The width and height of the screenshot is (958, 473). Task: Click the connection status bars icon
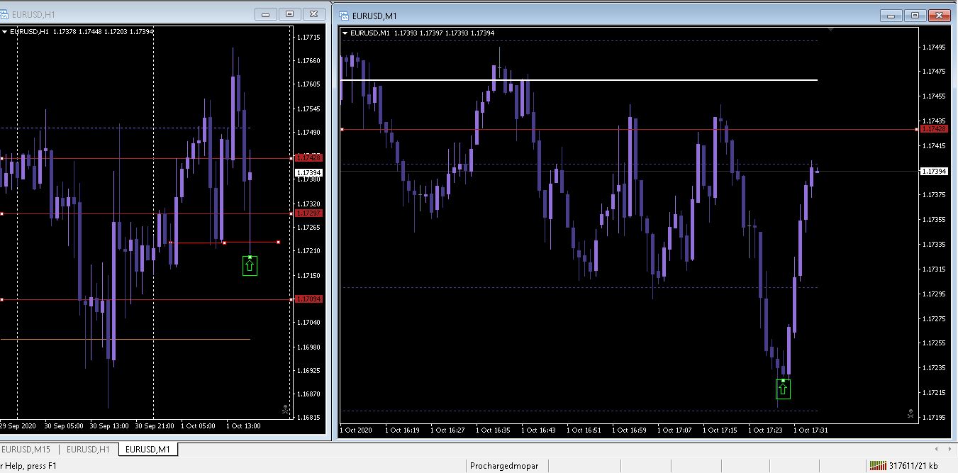[x=878, y=466]
